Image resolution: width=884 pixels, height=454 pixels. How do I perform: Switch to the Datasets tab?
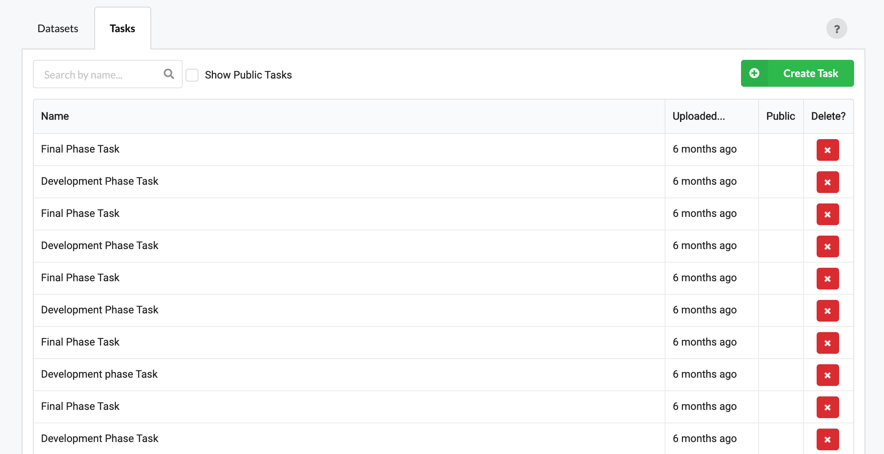[58, 28]
